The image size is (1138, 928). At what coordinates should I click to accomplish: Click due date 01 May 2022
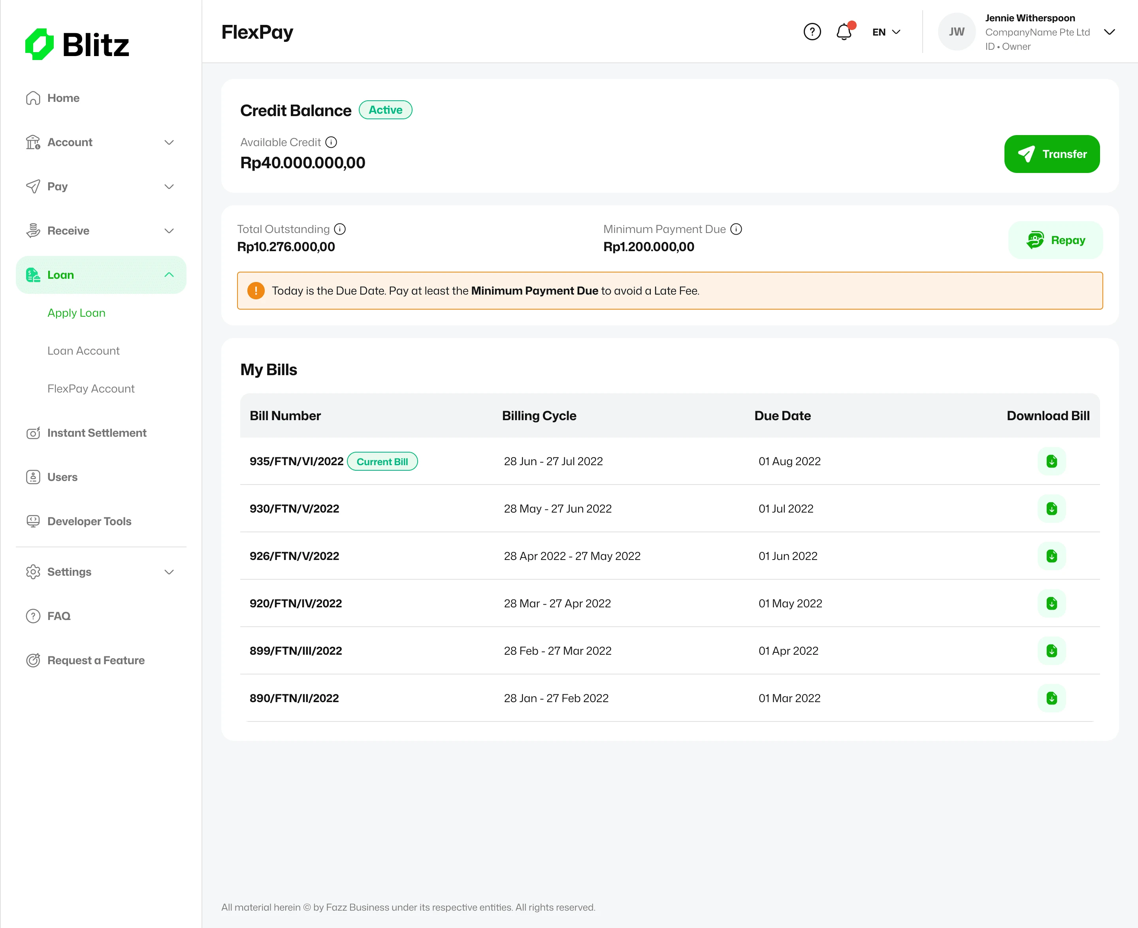(790, 603)
